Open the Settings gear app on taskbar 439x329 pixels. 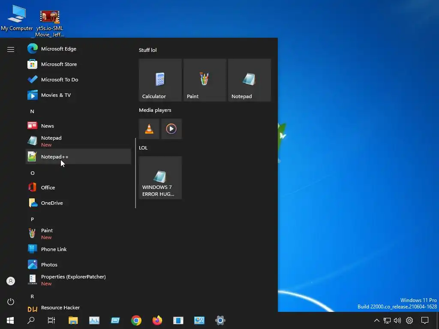(220, 320)
